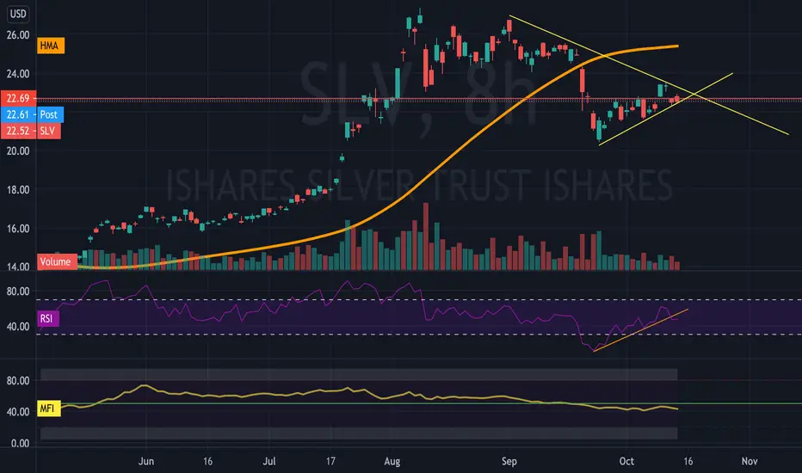Select the orange HMA indicator label
802x473 pixels.
[x=51, y=46]
